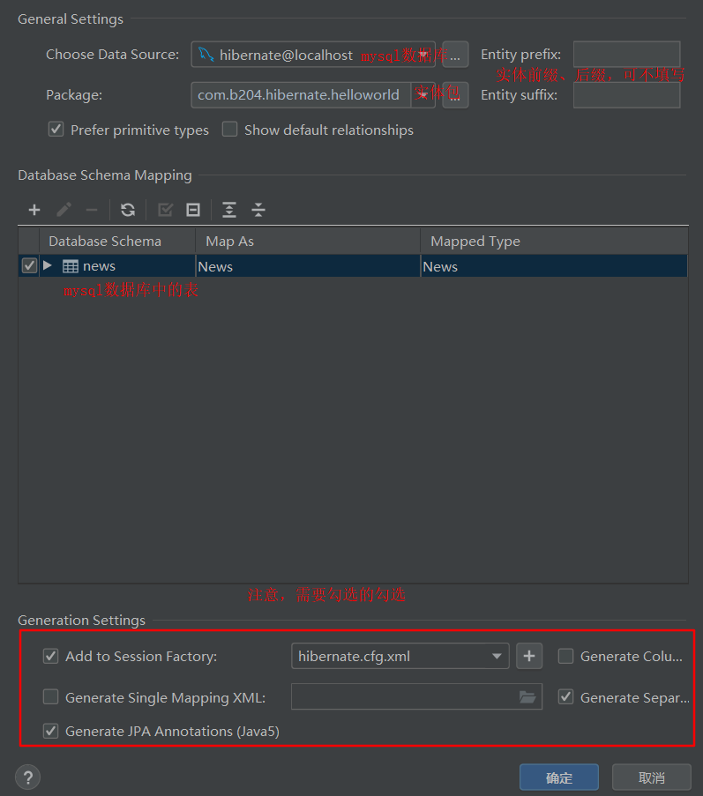Click the remove minus icon in the mapping toolbar

(x=92, y=210)
